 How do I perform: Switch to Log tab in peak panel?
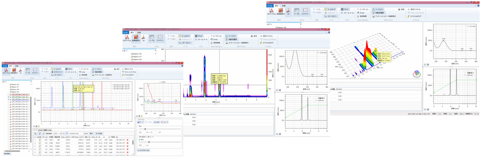point(50,130)
